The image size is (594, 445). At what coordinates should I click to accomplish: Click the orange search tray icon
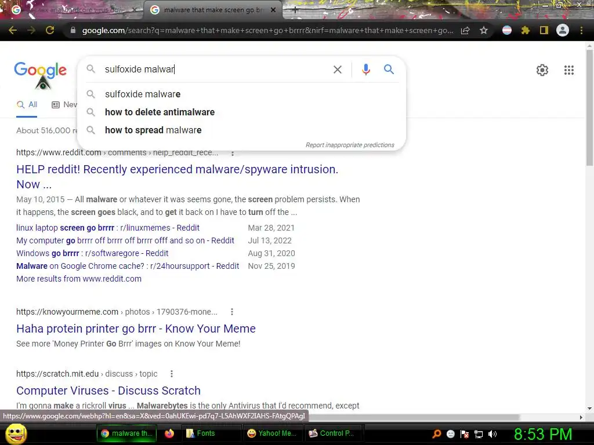click(437, 433)
